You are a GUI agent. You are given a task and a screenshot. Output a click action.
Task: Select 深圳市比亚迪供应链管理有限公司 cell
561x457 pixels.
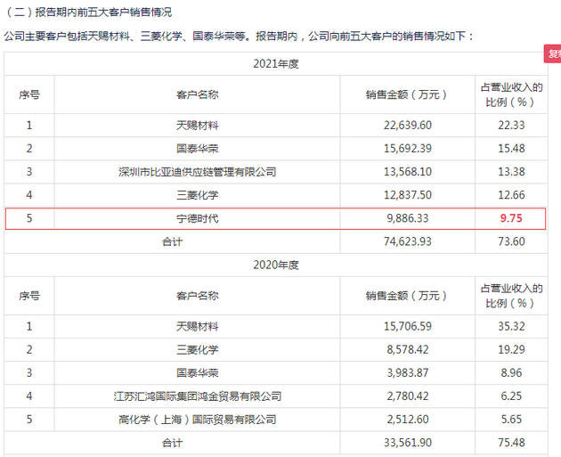tap(197, 171)
